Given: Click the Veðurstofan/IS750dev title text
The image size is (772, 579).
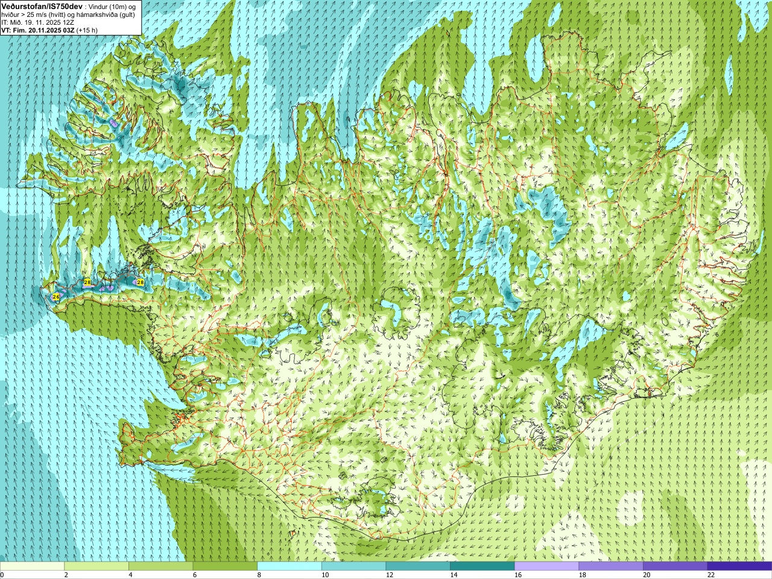Looking at the screenshot, I should 42,6.
